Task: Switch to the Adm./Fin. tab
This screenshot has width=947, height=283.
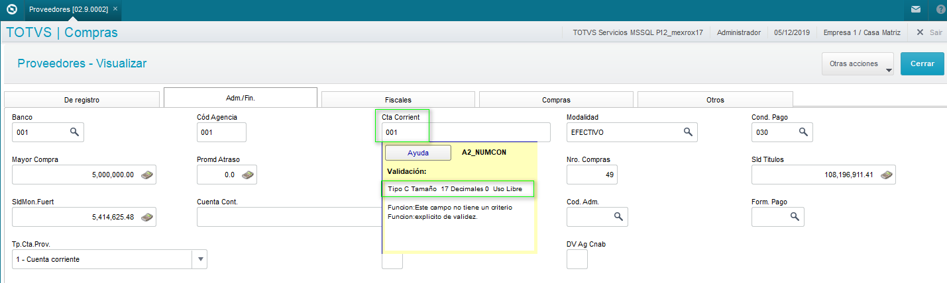Action: 241,97
